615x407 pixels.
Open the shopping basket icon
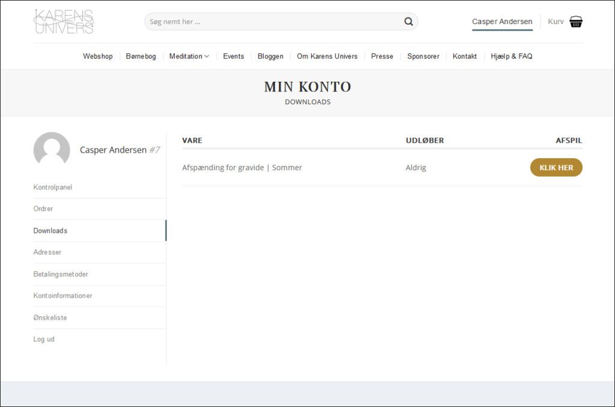click(575, 22)
